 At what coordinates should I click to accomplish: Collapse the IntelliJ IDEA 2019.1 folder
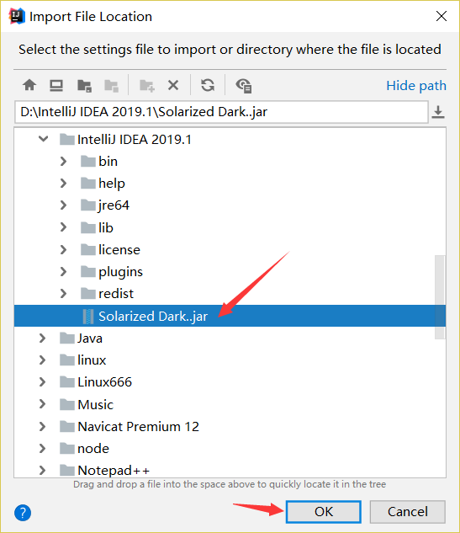click(x=43, y=139)
